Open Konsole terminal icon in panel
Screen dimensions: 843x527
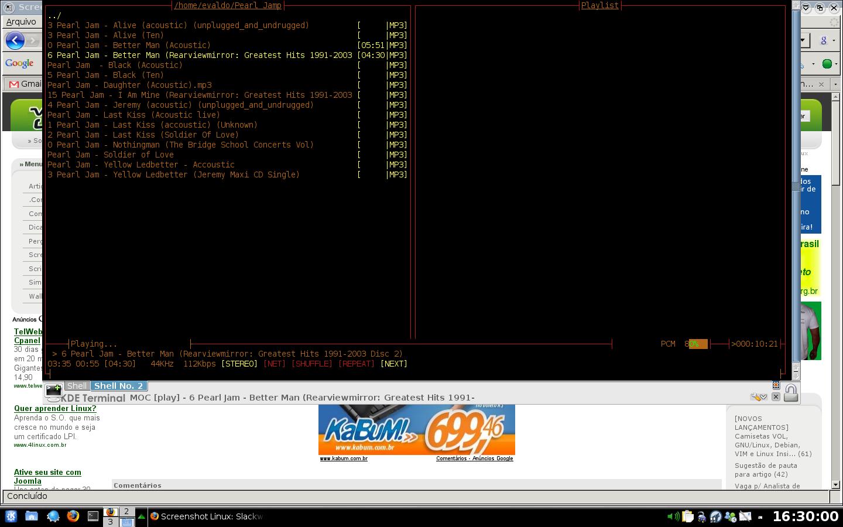(93, 516)
